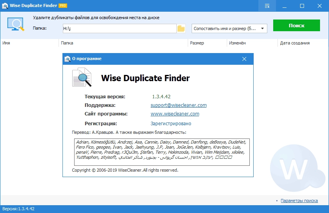The image size is (329, 213).
Task: Click the Зарегистрировано registration status
Action: pyautogui.click(x=171, y=124)
